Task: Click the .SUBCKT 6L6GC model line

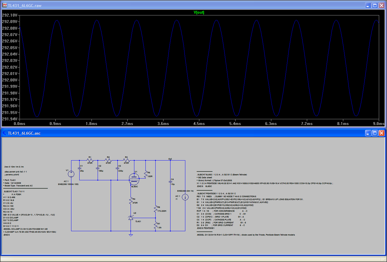Action: tap(222, 175)
